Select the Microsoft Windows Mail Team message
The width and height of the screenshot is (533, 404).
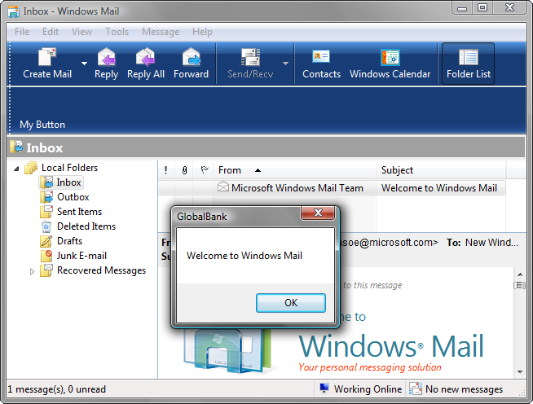[x=332, y=188]
